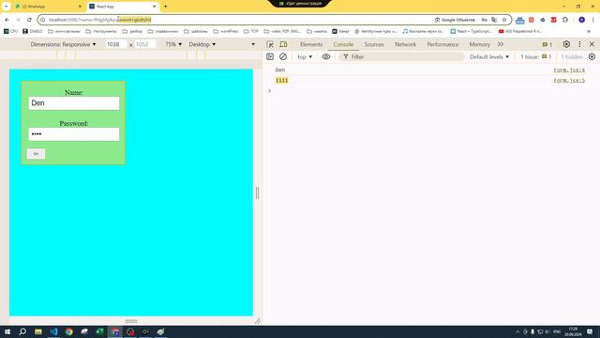Open the Desktop device type dropdown

(x=202, y=44)
